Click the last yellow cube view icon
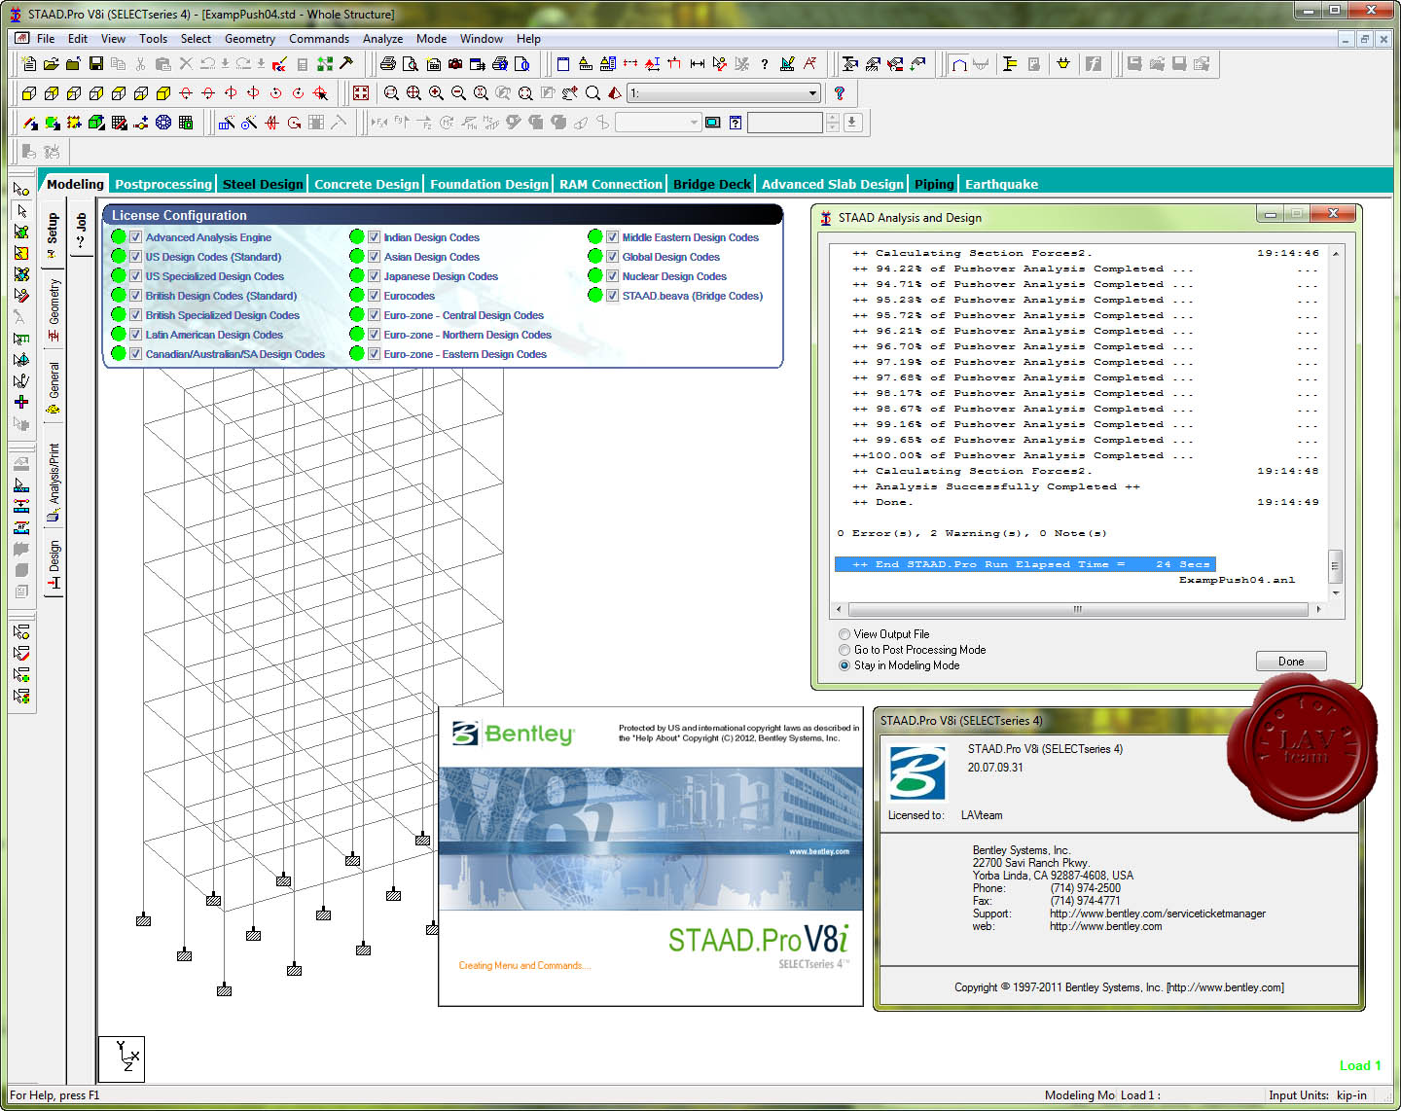 pos(163,93)
